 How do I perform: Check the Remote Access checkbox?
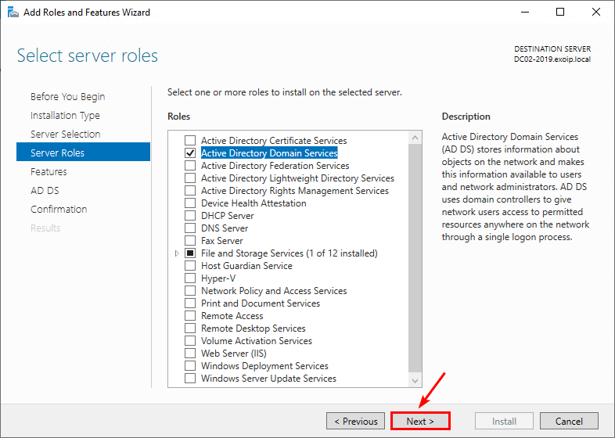tap(190, 316)
